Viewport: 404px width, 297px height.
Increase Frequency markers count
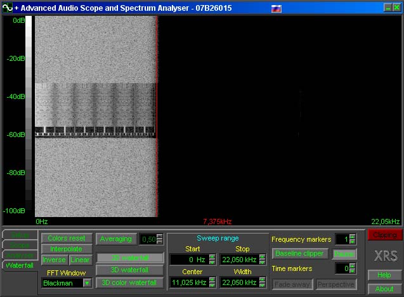coord(353,237)
